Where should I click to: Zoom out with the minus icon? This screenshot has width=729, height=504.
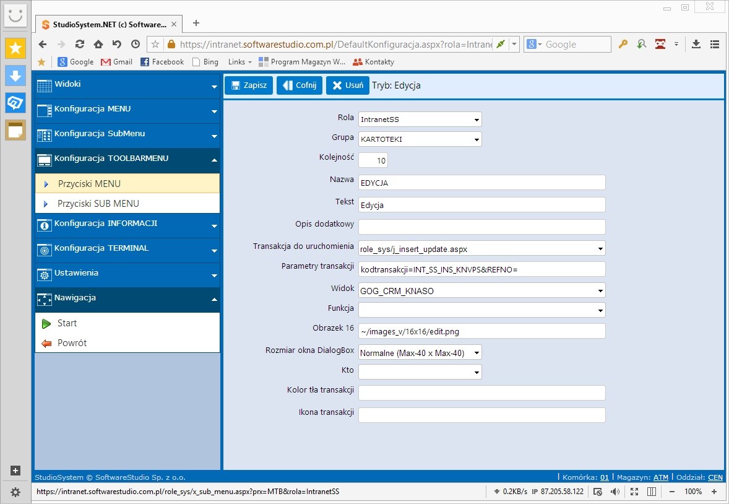pos(672,492)
